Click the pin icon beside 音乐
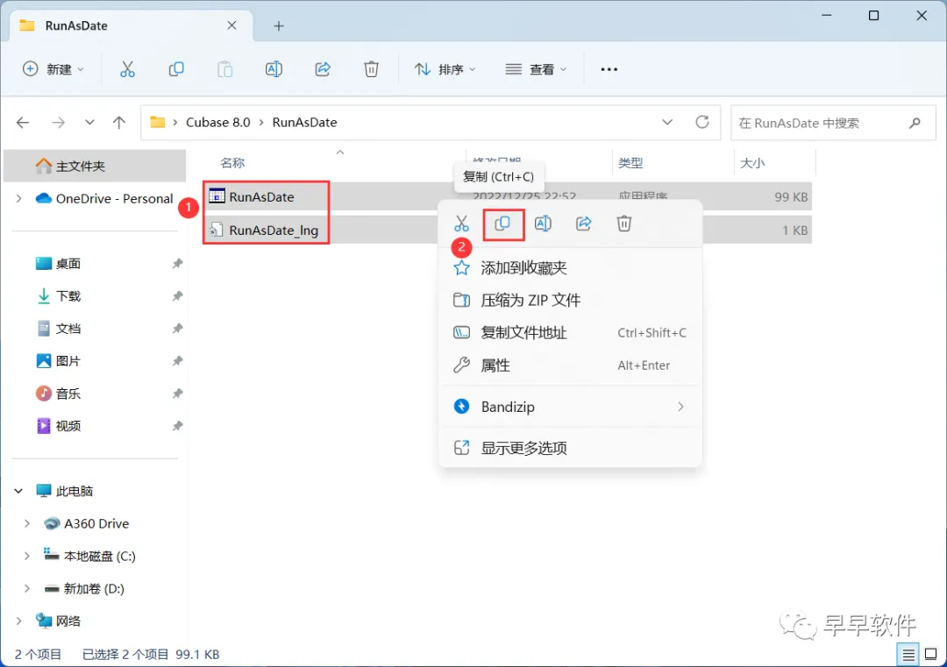 [x=177, y=394]
